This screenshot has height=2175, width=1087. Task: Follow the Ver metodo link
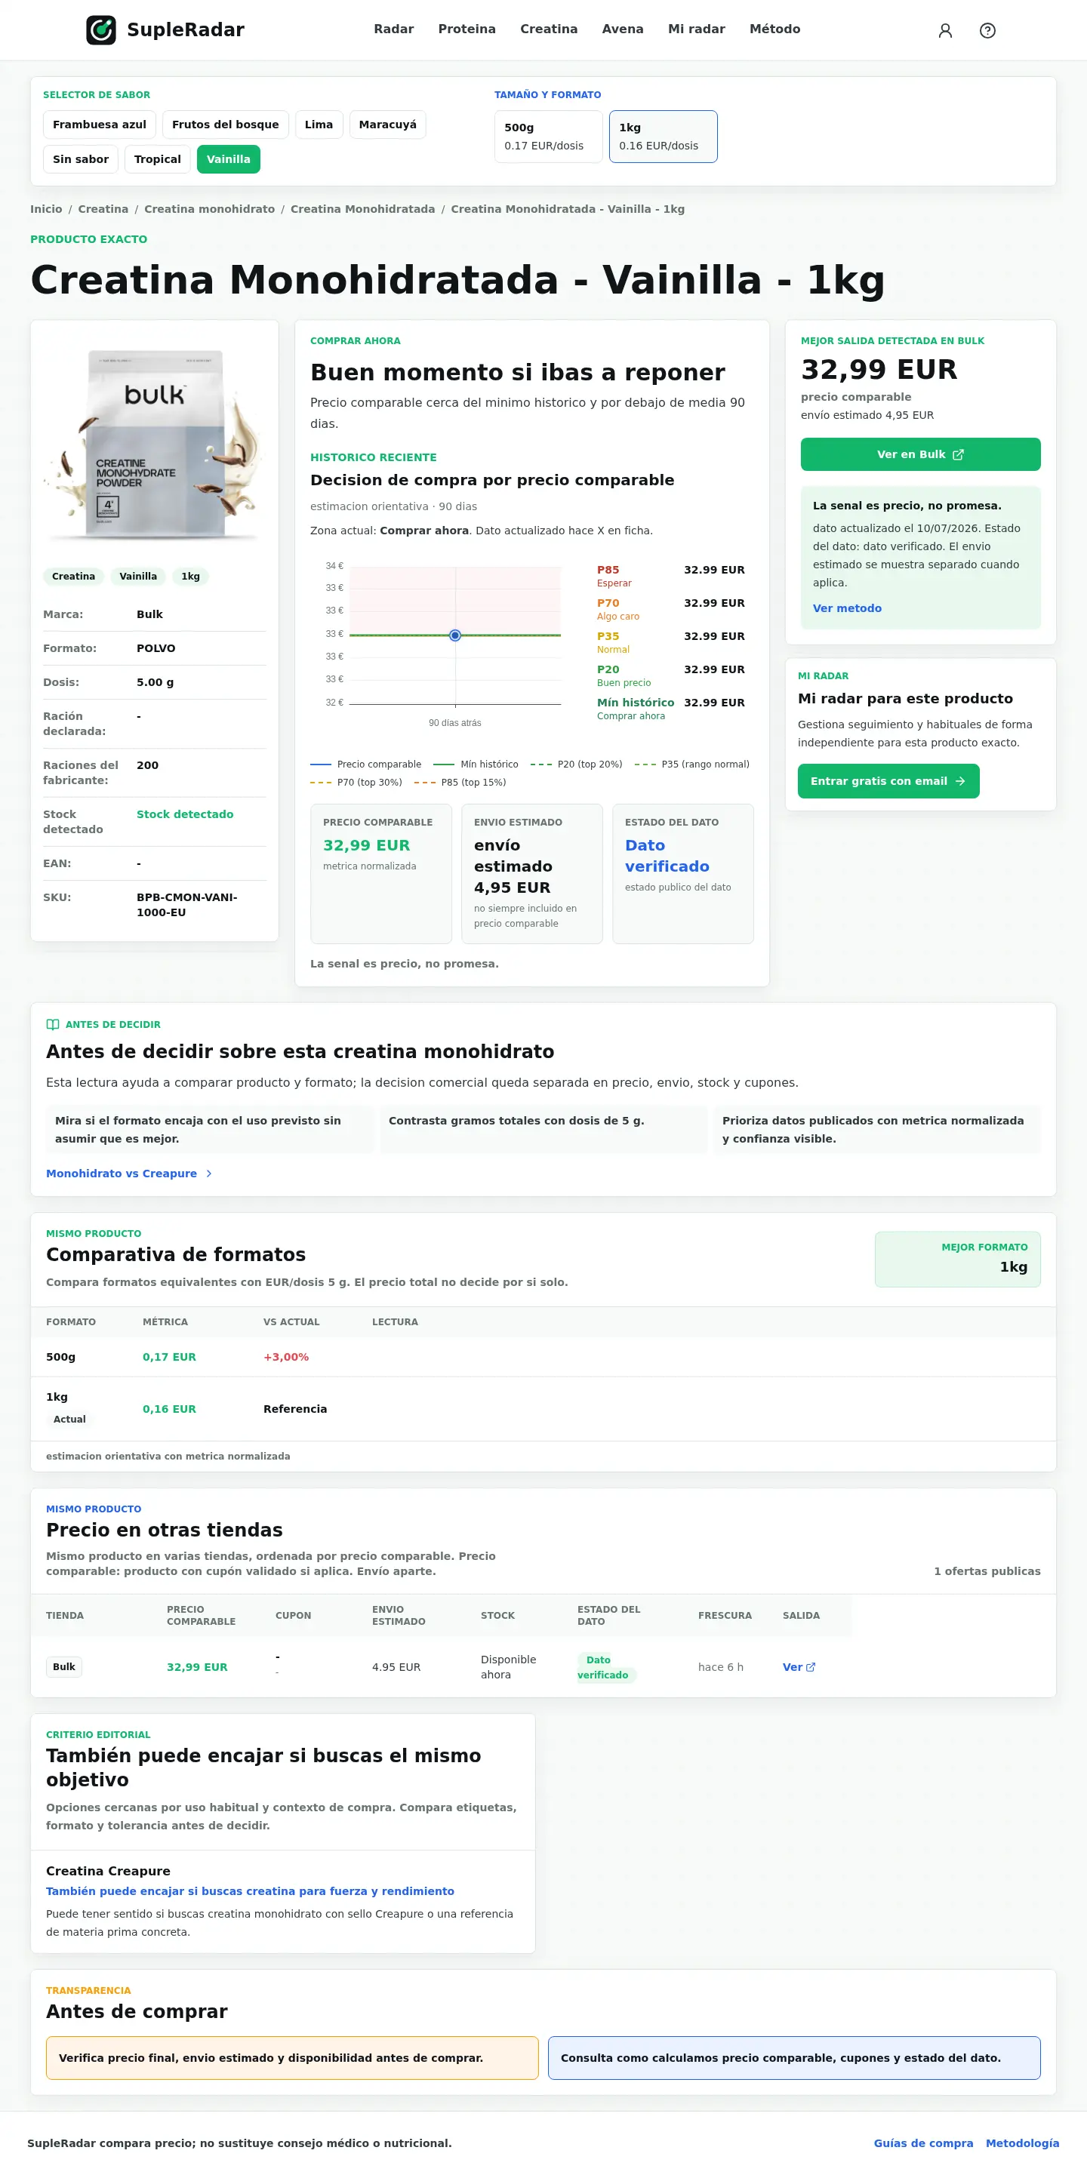click(x=847, y=608)
